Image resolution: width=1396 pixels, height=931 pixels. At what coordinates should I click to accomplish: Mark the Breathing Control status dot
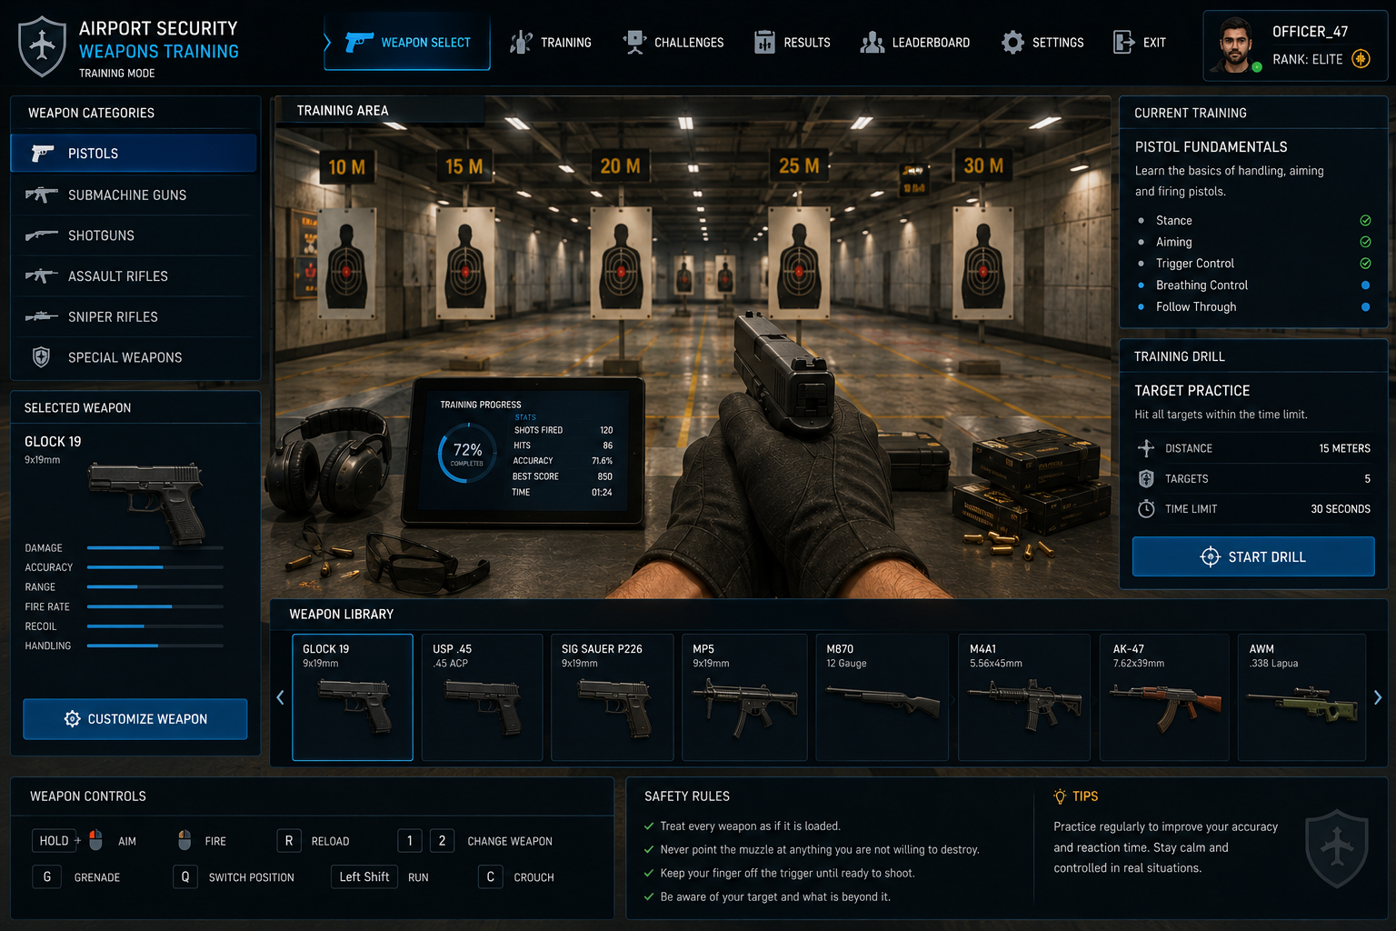coord(1365,285)
